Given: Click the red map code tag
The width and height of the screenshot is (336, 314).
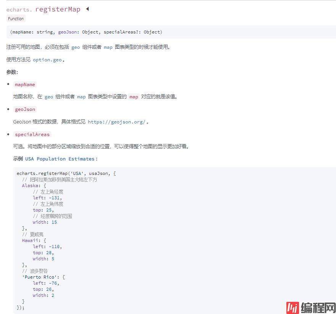Looking at the screenshot, I should coord(134,97).
